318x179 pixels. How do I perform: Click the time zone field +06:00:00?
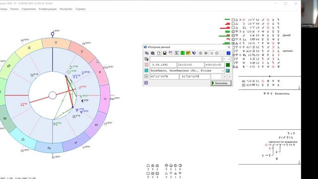[214, 65]
